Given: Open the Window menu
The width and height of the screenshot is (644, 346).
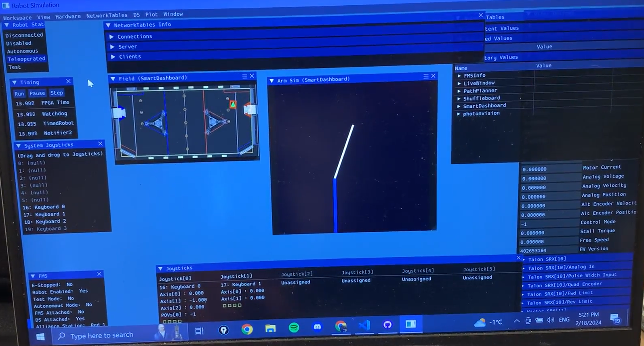Looking at the screenshot, I should point(173,14).
